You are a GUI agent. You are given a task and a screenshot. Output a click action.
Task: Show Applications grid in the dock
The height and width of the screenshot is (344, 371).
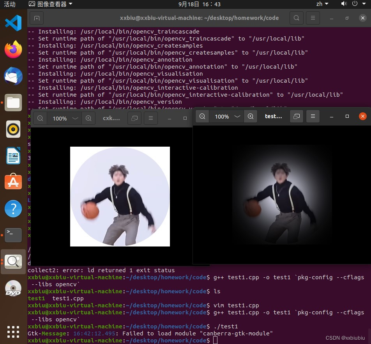pyautogui.click(x=13, y=332)
